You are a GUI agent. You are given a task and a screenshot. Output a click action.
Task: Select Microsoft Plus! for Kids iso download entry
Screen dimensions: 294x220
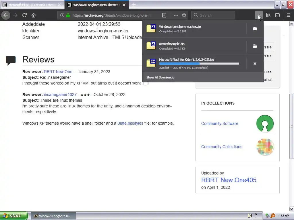point(194,64)
